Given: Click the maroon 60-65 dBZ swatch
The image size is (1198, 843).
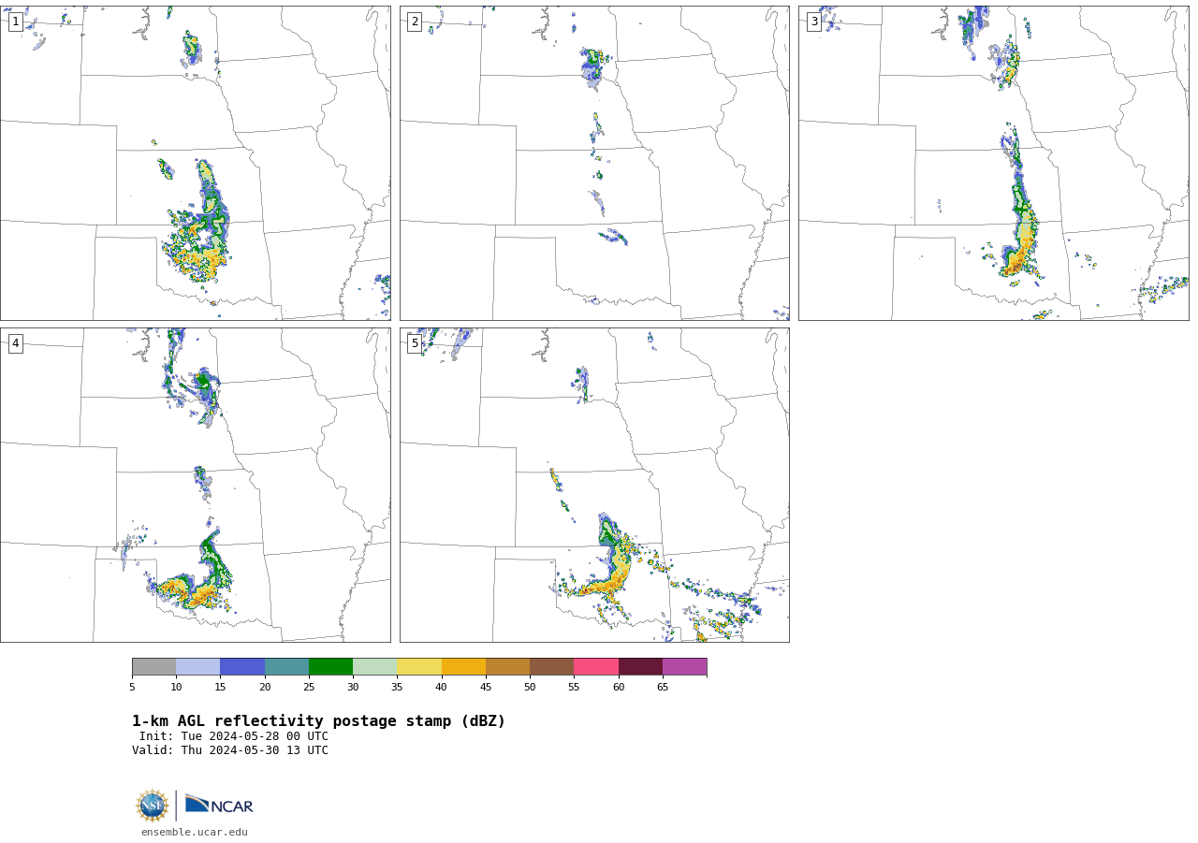Looking at the screenshot, I should tap(640, 667).
